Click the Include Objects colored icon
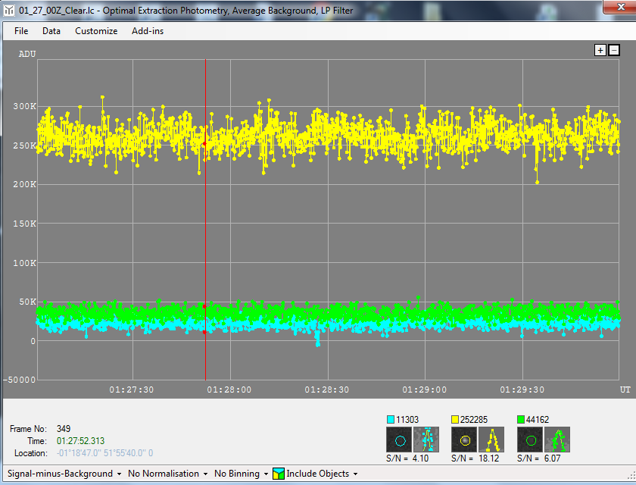 point(279,474)
